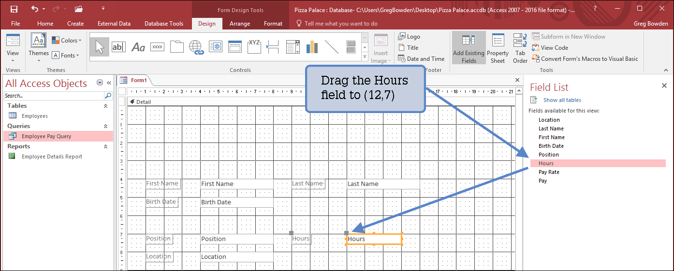This screenshot has width=674, height=271.
Task: Switch to the External Data tab
Action: pos(114,24)
